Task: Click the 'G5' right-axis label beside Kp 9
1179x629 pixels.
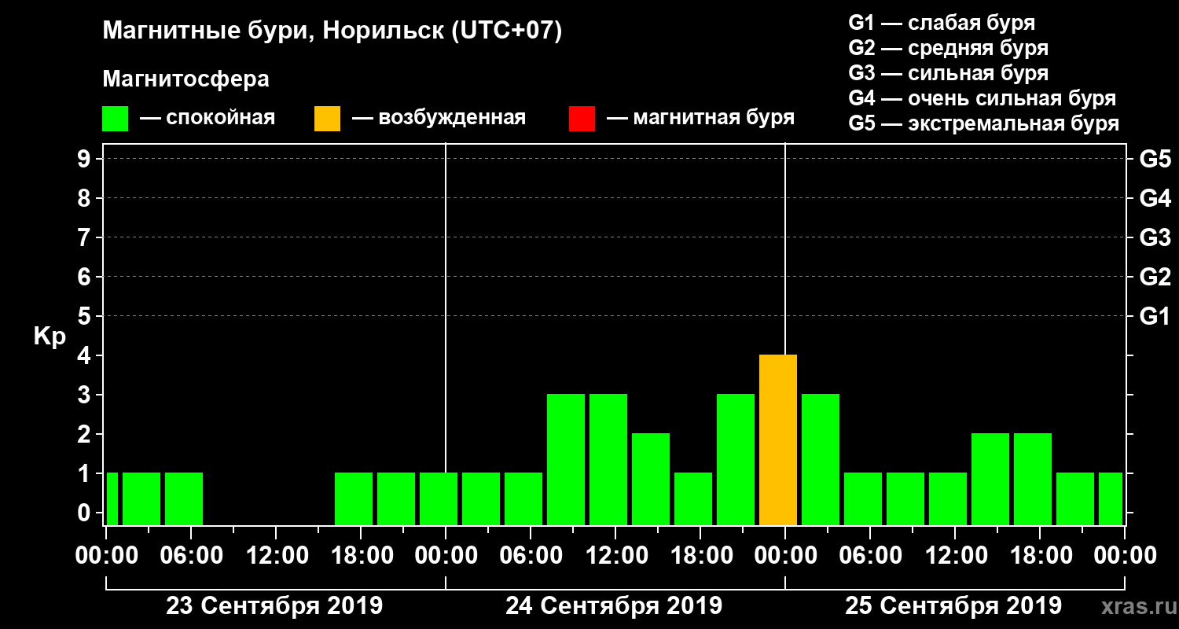Action: [1155, 160]
